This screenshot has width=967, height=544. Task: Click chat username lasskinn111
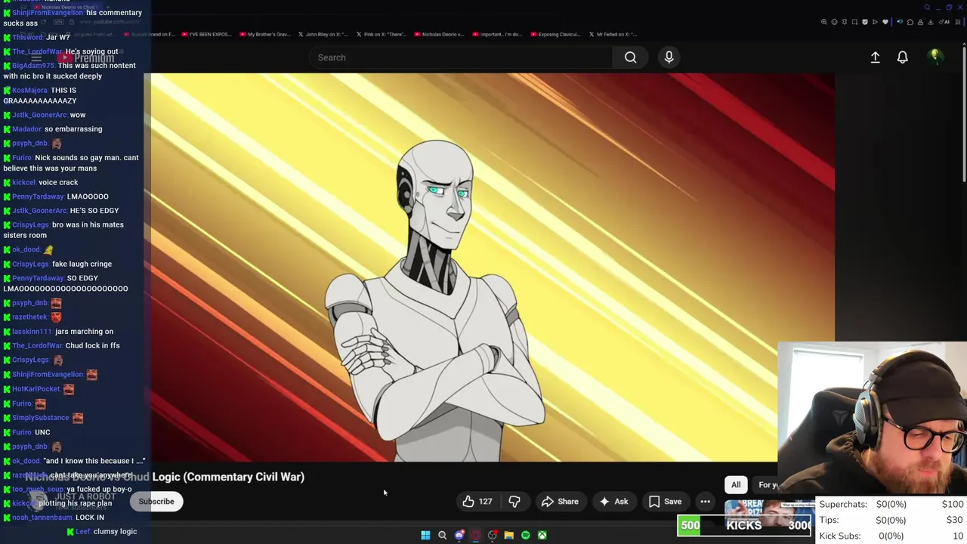point(32,332)
